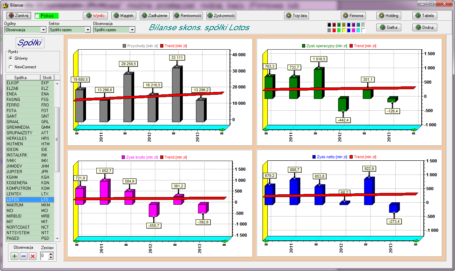Click the green plus Obserwacja button
The height and width of the screenshot is (271, 455).
[15, 256]
